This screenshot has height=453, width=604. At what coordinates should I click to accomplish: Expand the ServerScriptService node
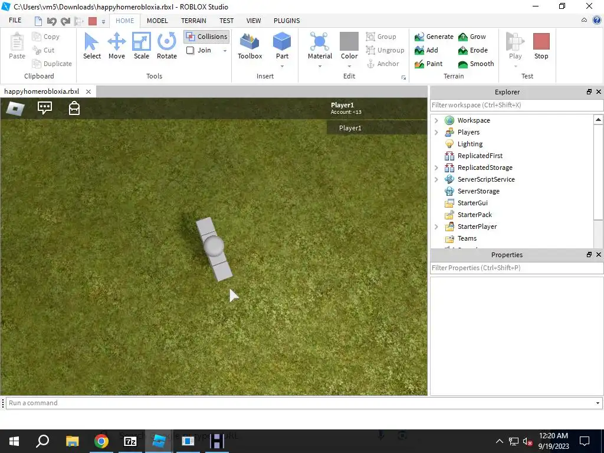pyautogui.click(x=436, y=179)
